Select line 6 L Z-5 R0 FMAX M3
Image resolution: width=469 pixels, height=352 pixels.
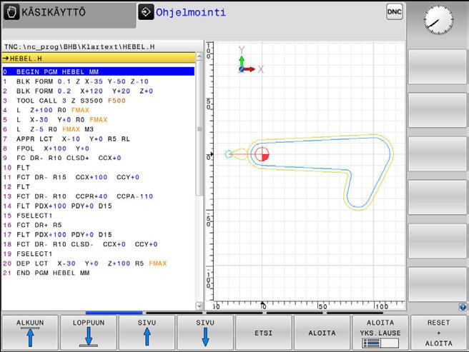(99, 129)
